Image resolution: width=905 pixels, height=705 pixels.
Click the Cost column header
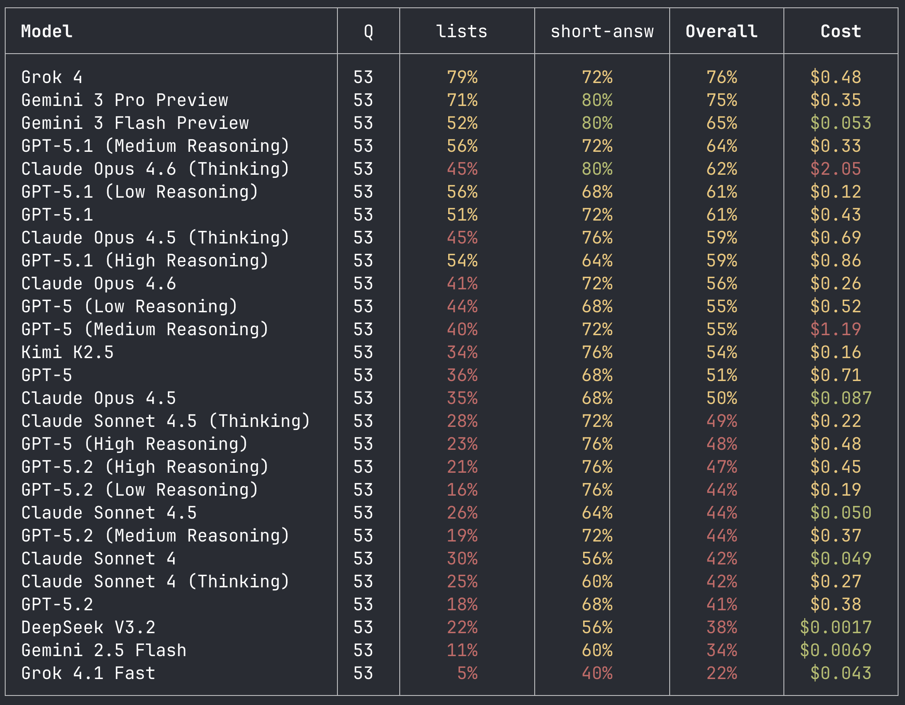(841, 31)
